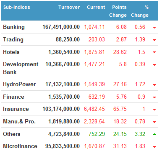Click the green up arrow in Others row
The image size is (162, 151).
154,134
